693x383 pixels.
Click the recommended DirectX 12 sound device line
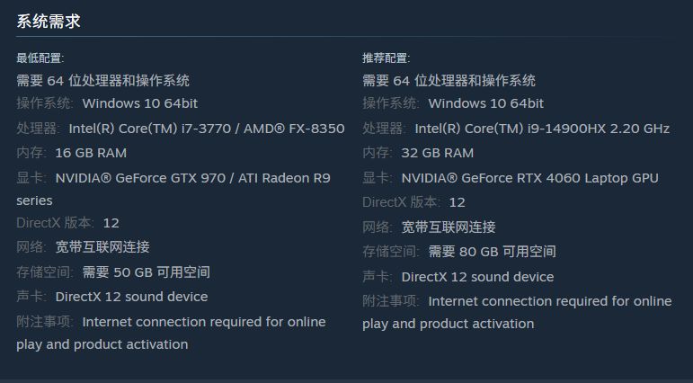click(477, 277)
